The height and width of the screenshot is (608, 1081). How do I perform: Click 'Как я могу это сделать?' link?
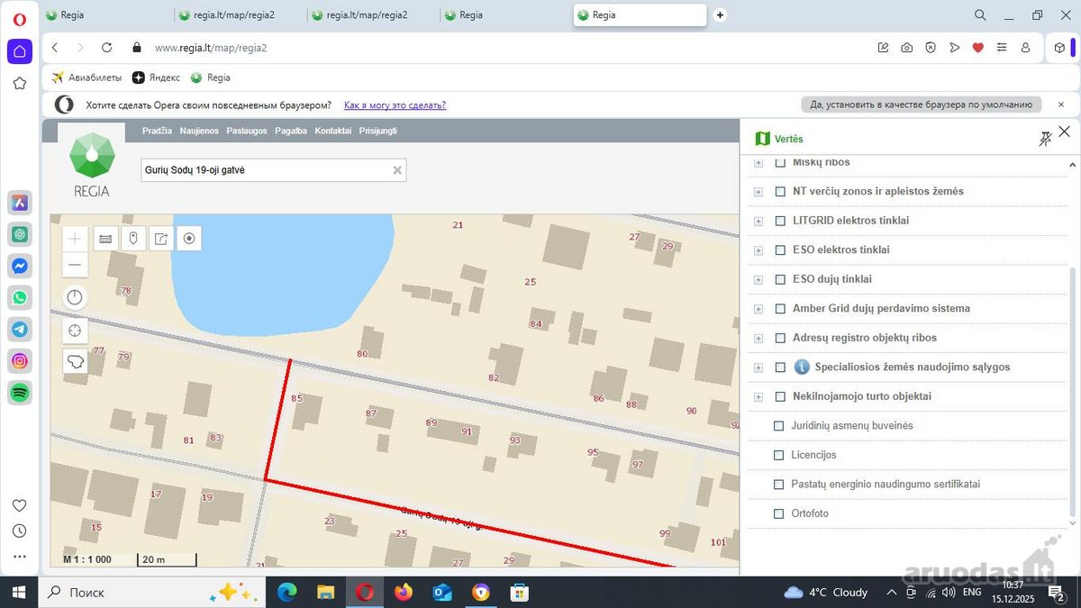[395, 105]
